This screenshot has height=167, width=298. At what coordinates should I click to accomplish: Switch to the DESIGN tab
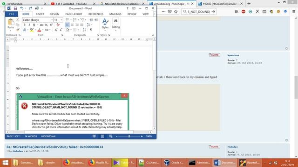pyautogui.click(x=54, y=14)
